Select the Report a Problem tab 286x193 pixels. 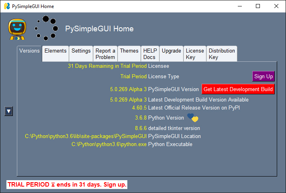tap(105, 54)
